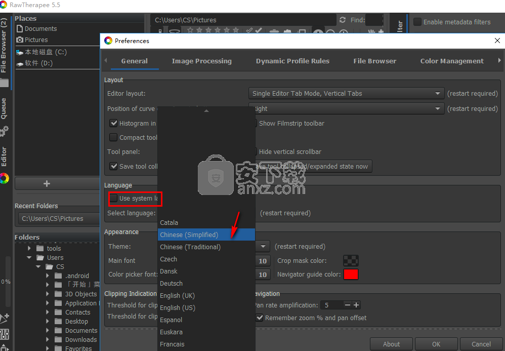This screenshot has width=505, height=351.
Task: Select Espanol from language list
Action: 206,320
